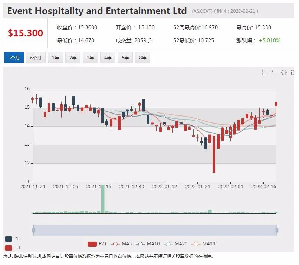The width and height of the screenshot is (299, 265).
Task: Click the right data zoom slider handle
Action: (277, 230)
